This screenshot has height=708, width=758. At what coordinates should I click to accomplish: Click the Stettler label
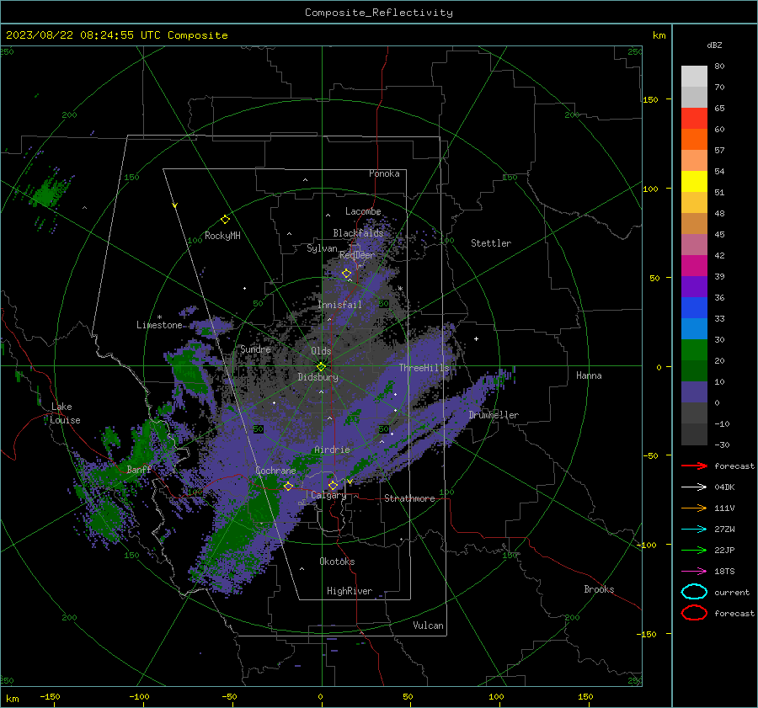pyautogui.click(x=491, y=243)
